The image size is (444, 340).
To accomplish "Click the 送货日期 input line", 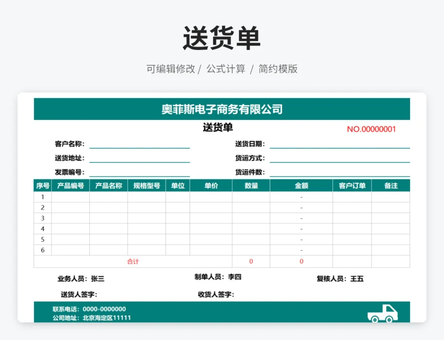I will 340,144.
